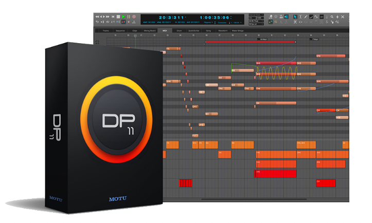Image resolution: width=372 pixels, height=223 pixels.
Task: Select the red C4 note in piano roll
Action: pos(326,110)
